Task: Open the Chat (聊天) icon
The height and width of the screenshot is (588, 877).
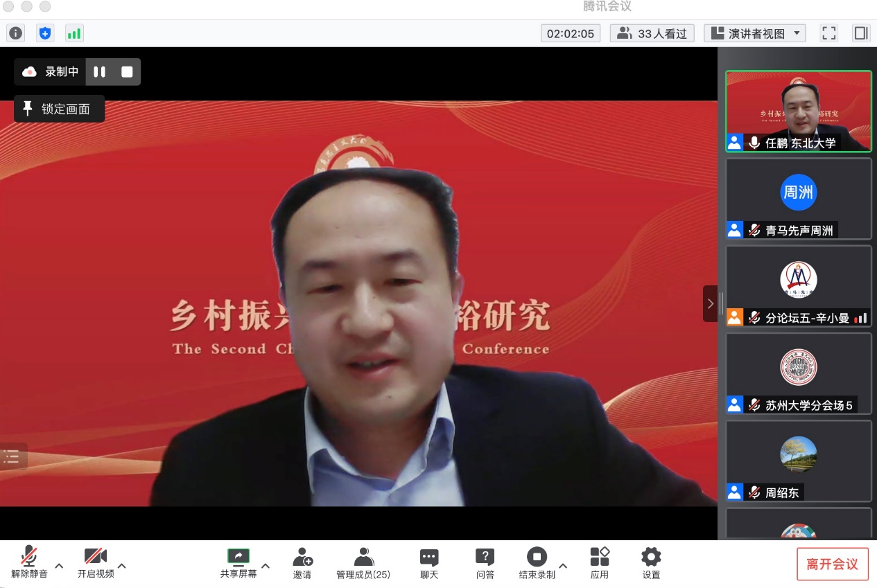Action: click(429, 562)
